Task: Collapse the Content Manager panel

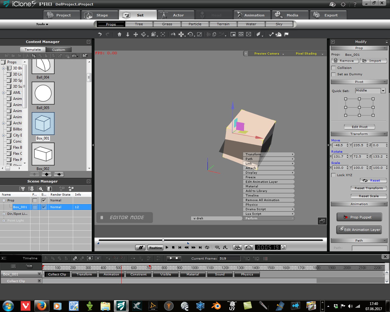Action: [x=88, y=42]
